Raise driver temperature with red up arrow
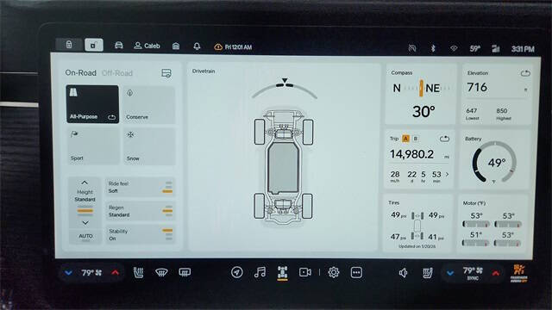The image size is (552, 310). coord(116,273)
